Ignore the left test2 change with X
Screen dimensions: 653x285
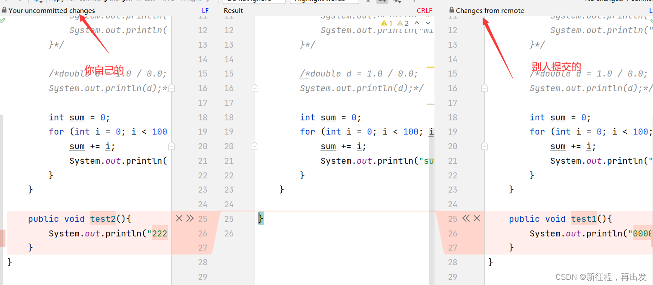tap(179, 218)
